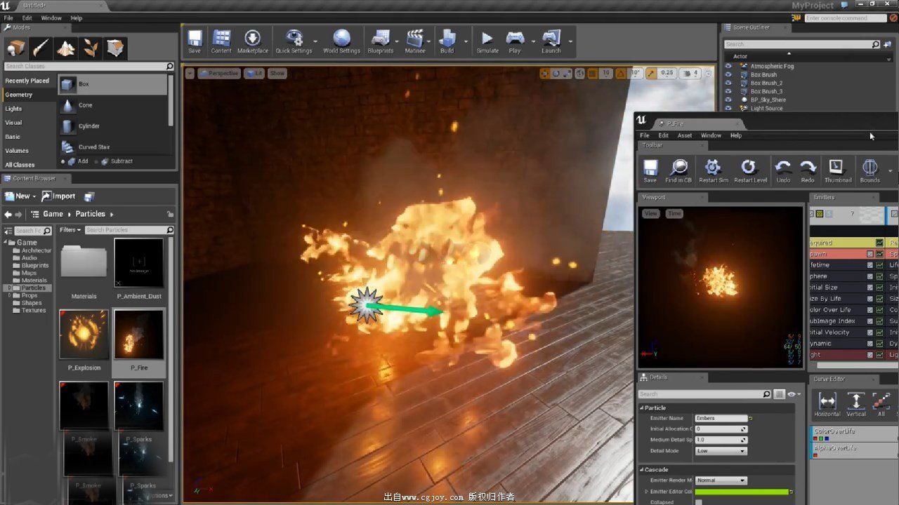Click the Show button in viewport

277,73
